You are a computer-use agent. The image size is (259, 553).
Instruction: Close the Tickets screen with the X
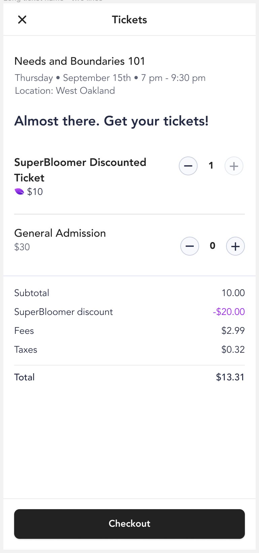click(x=22, y=20)
